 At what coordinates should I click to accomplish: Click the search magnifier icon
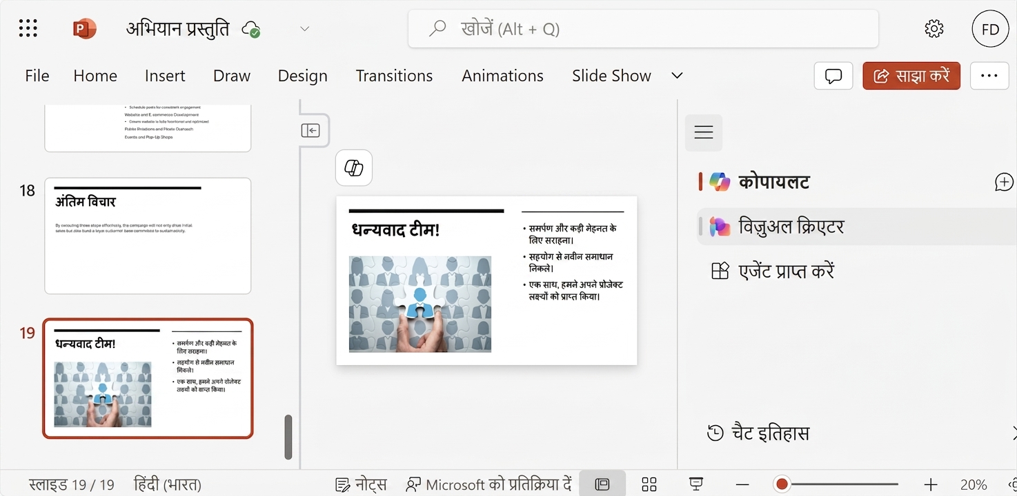(437, 29)
